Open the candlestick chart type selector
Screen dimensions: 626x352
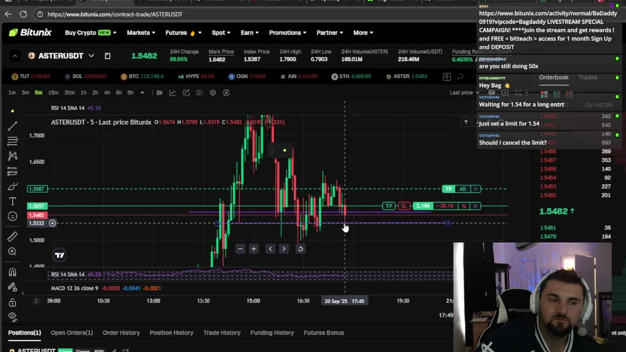159,92
